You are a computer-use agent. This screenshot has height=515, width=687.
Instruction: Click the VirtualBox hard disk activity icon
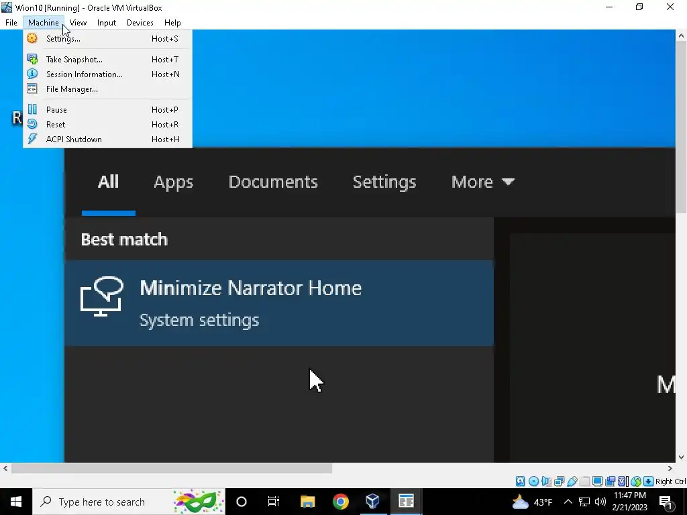tap(520, 481)
